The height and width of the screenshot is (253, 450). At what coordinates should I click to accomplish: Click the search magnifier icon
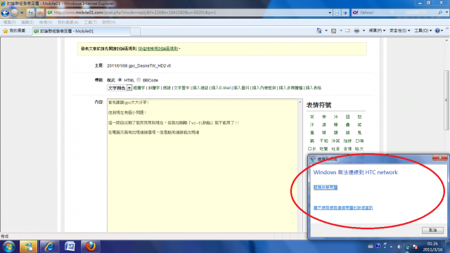tap(440, 13)
